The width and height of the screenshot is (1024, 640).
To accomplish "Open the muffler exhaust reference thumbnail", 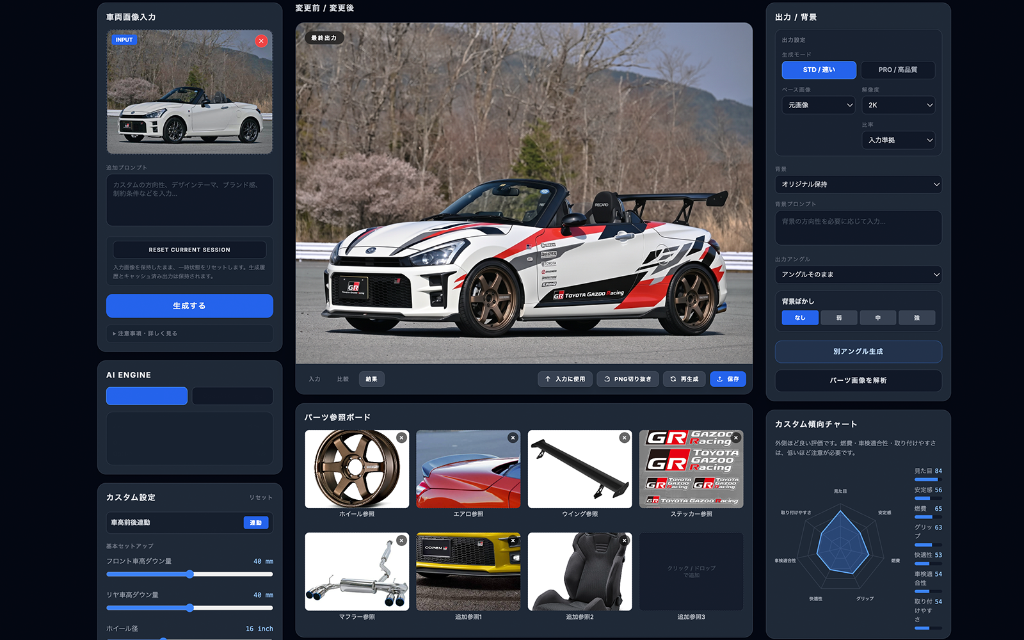I will pos(356,572).
